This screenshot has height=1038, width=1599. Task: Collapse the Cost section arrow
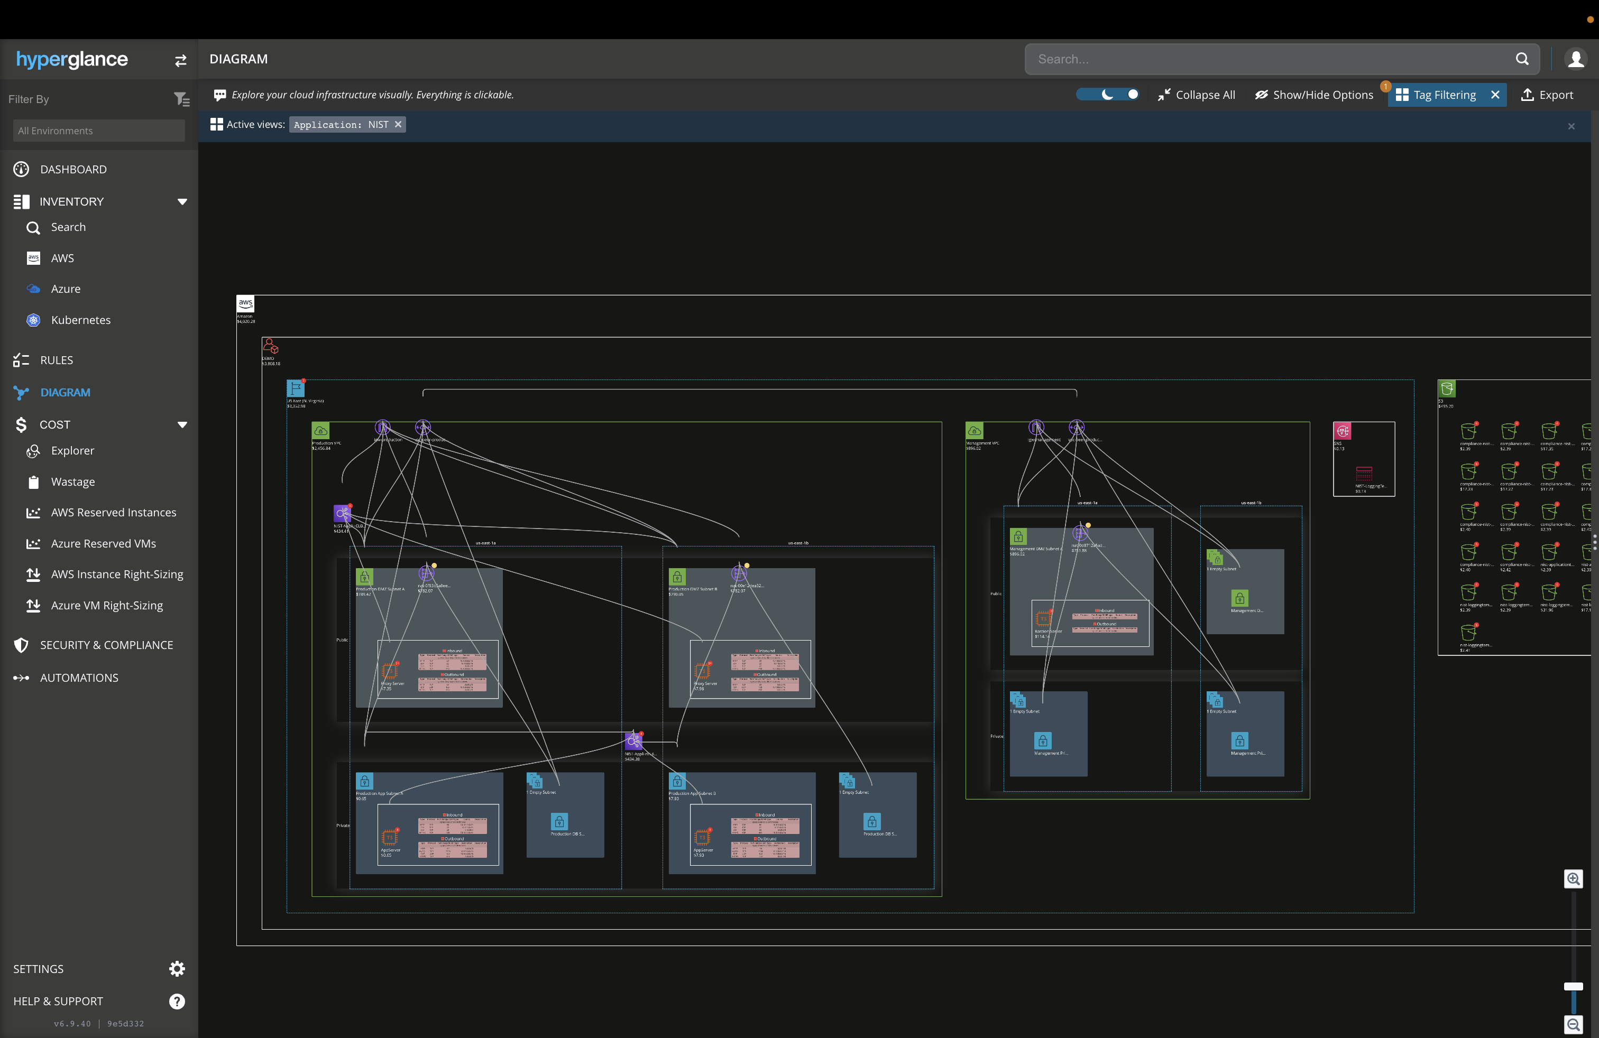click(182, 424)
